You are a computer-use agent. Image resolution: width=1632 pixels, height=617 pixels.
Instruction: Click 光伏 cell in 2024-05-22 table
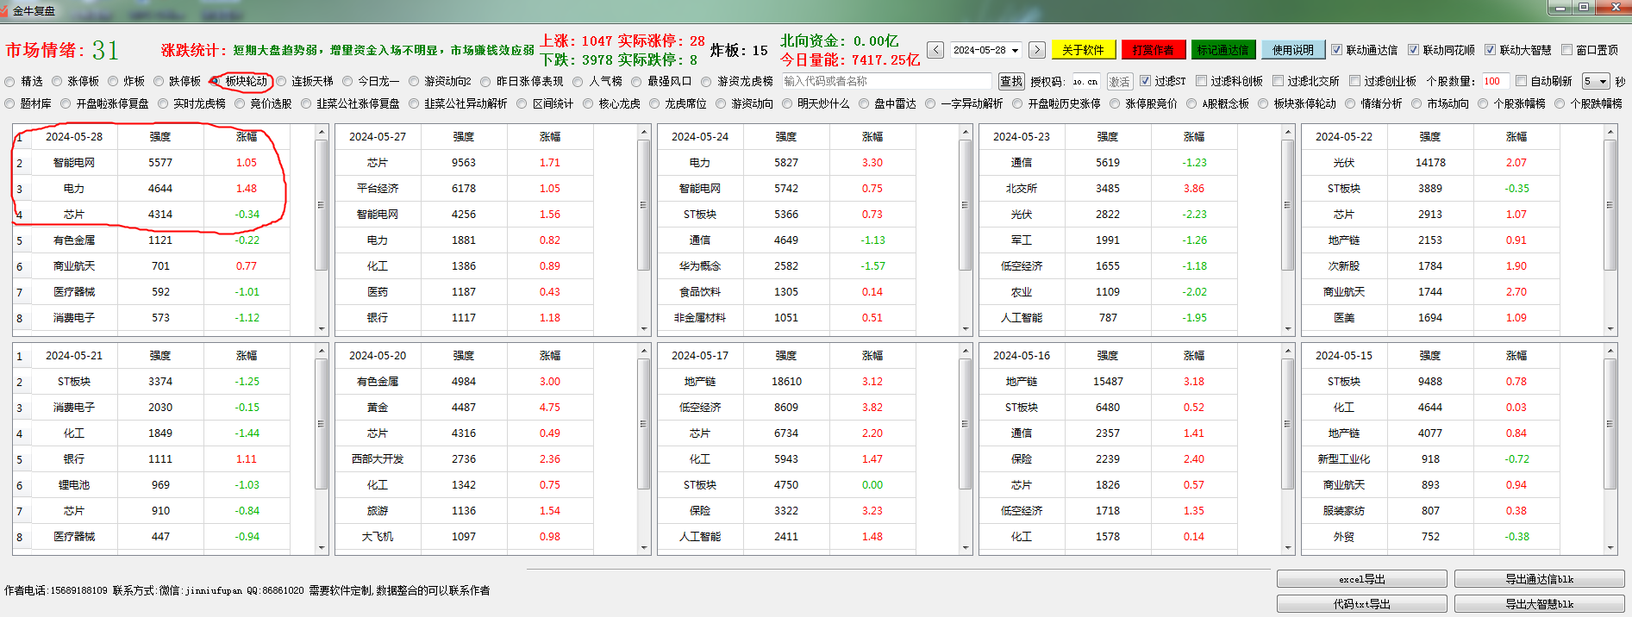1344,163
